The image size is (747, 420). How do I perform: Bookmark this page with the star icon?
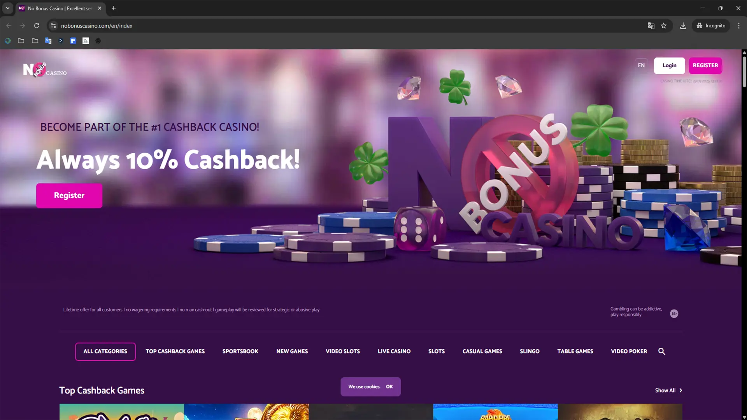tap(664, 26)
